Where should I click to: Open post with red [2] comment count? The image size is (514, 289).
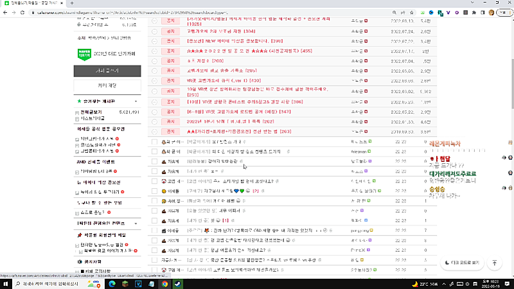point(256,191)
